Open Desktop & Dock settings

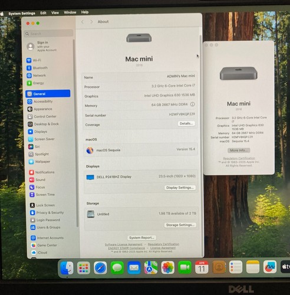(x=44, y=124)
